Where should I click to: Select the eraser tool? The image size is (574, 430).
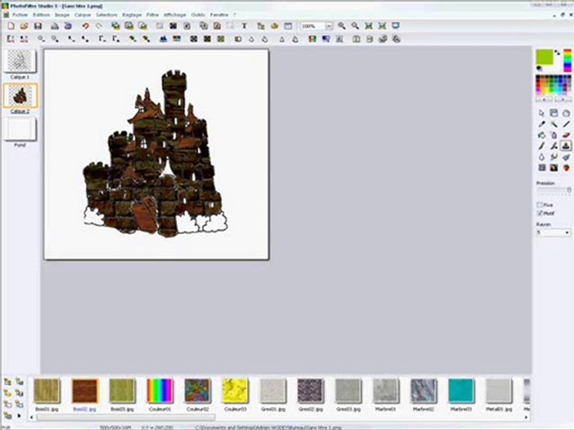566,136
